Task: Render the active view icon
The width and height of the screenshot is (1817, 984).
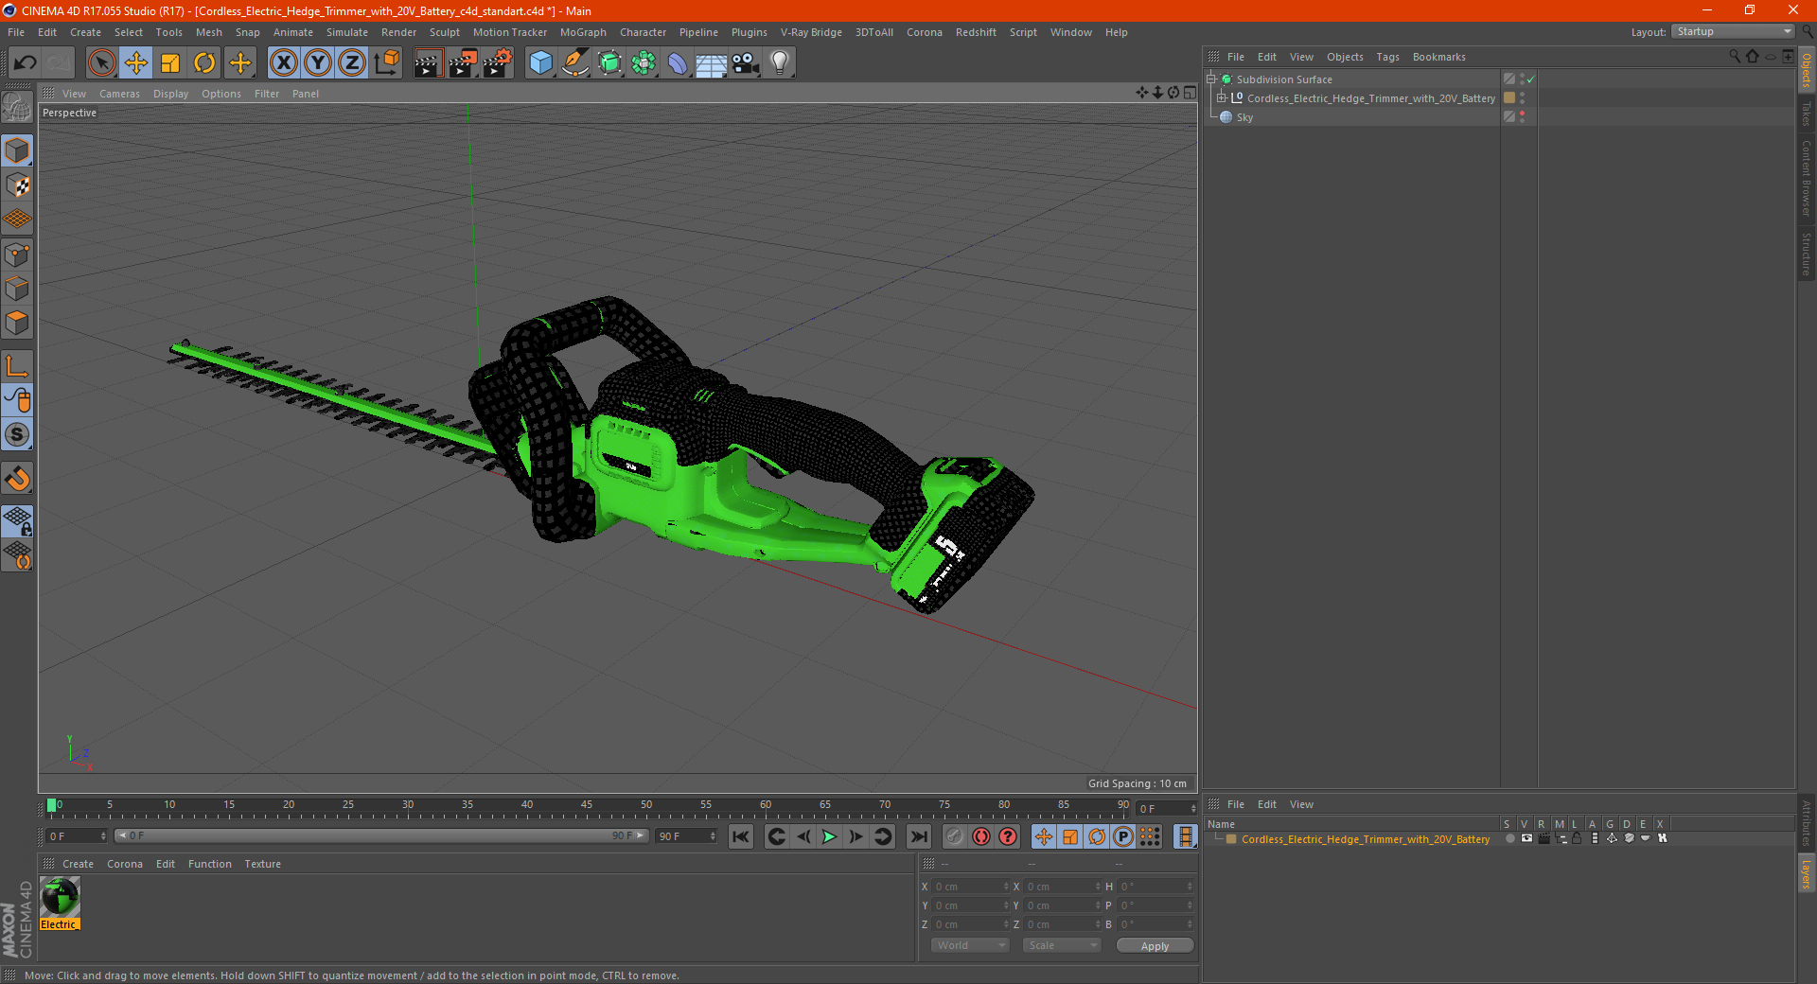Action: click(428, 63)
